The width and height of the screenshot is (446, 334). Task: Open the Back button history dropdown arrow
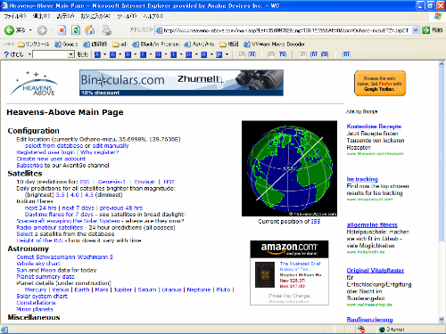pyautogui.click(x=30, y=30)
